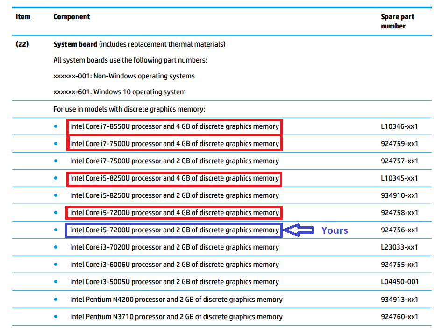Viewport: 435px width, 328px height.
Task: Select the i5-7200U 4 GB graphics row
Action: 222,213
